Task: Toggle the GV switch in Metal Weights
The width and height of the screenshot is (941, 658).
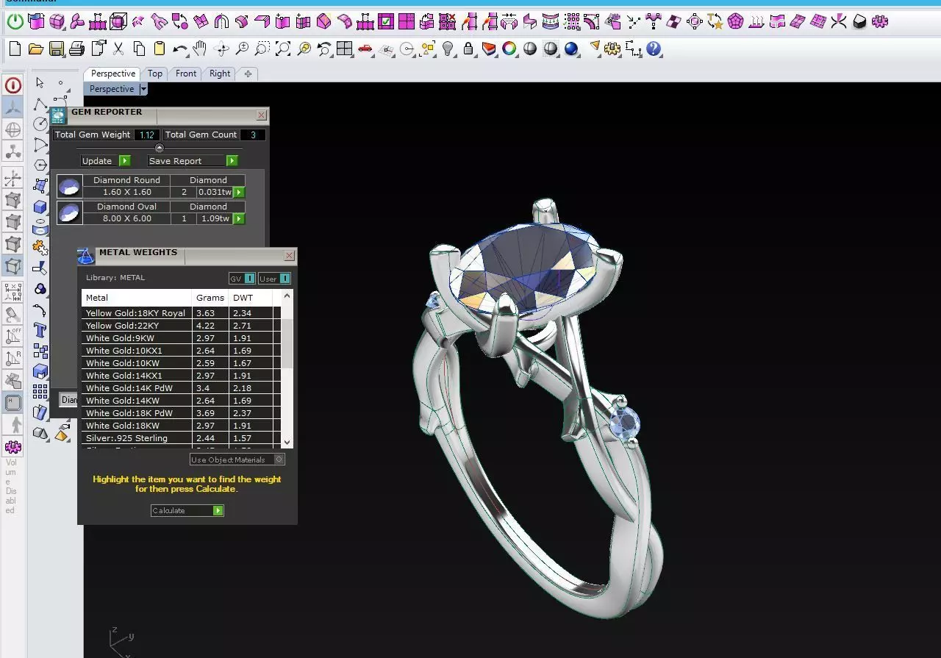Action: (242, 279)
